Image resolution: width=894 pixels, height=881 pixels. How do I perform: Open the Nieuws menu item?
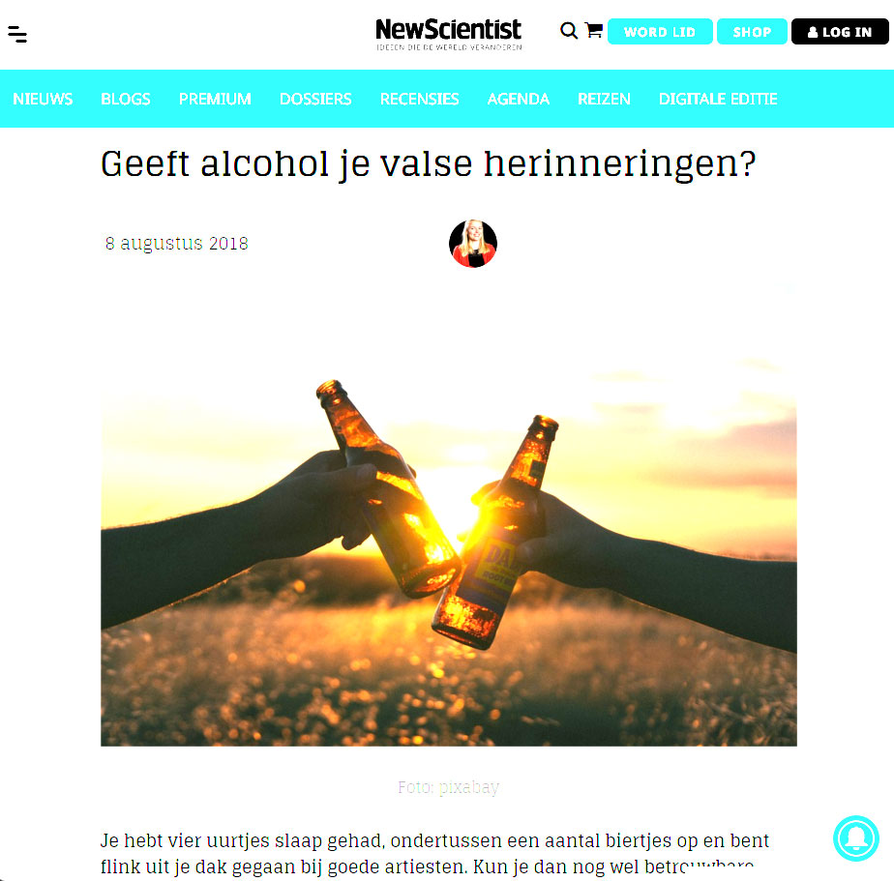tap(43, 100)
